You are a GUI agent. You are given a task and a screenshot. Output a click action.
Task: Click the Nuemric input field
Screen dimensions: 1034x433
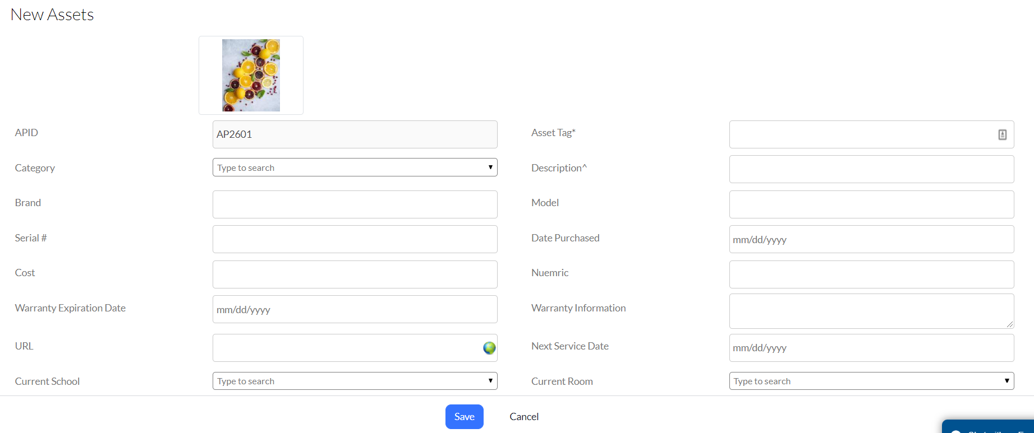871,274
